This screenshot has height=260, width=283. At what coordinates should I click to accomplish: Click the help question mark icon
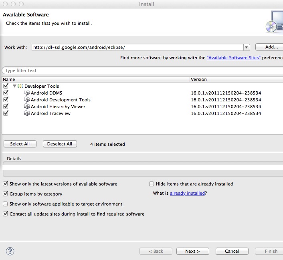(x=10, y=251)
